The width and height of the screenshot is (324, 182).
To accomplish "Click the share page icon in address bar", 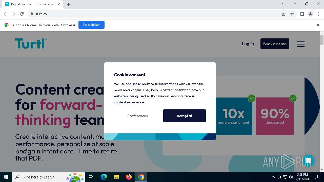I will 284,14.
